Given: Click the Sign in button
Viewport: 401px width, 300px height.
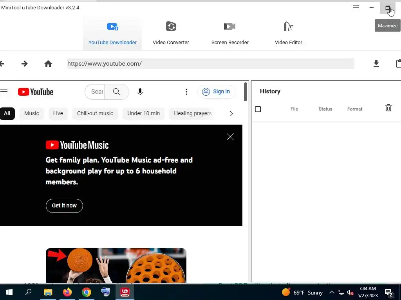Looking at the screenshot, I should tap(216, 91).
